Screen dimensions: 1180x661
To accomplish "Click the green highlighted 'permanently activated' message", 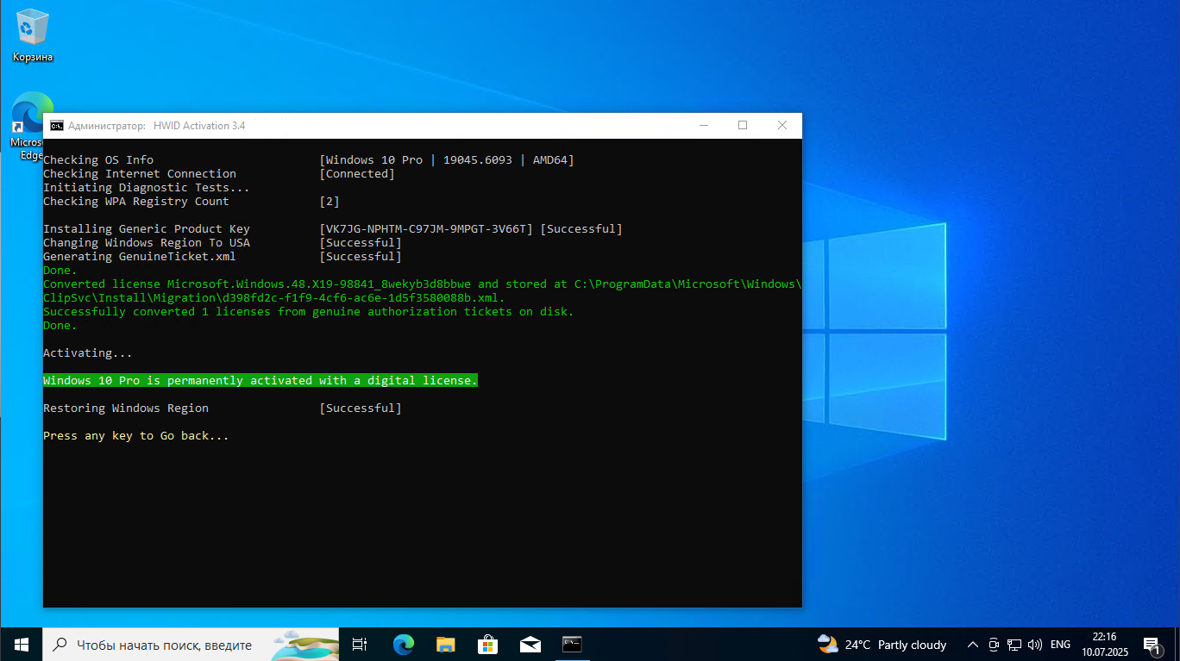I will (260, 380).
